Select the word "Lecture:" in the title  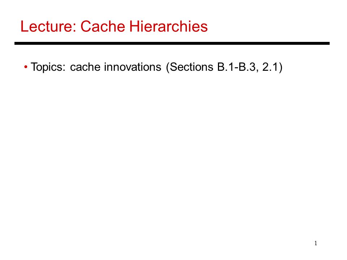pyautogui.click(x=48, y=26)
